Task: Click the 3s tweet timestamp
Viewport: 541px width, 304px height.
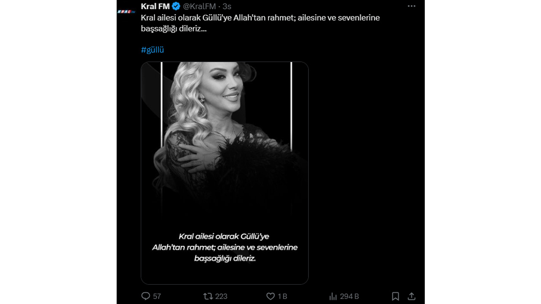Action: pyautogui.click(x=227, y=6)
